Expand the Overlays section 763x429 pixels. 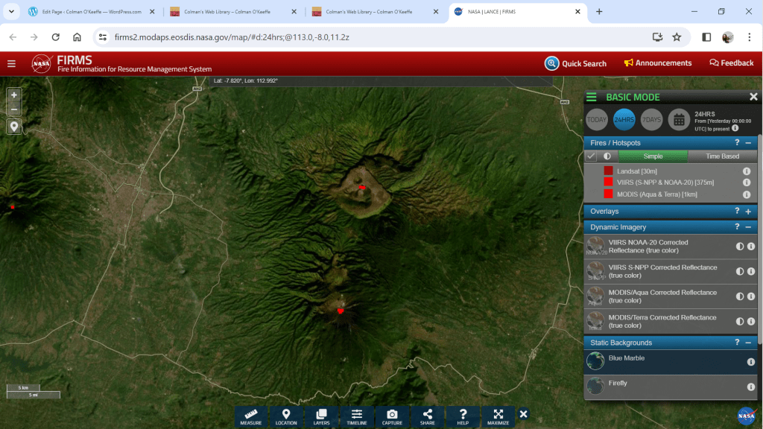pyautogui.click(x=748, y=212)
